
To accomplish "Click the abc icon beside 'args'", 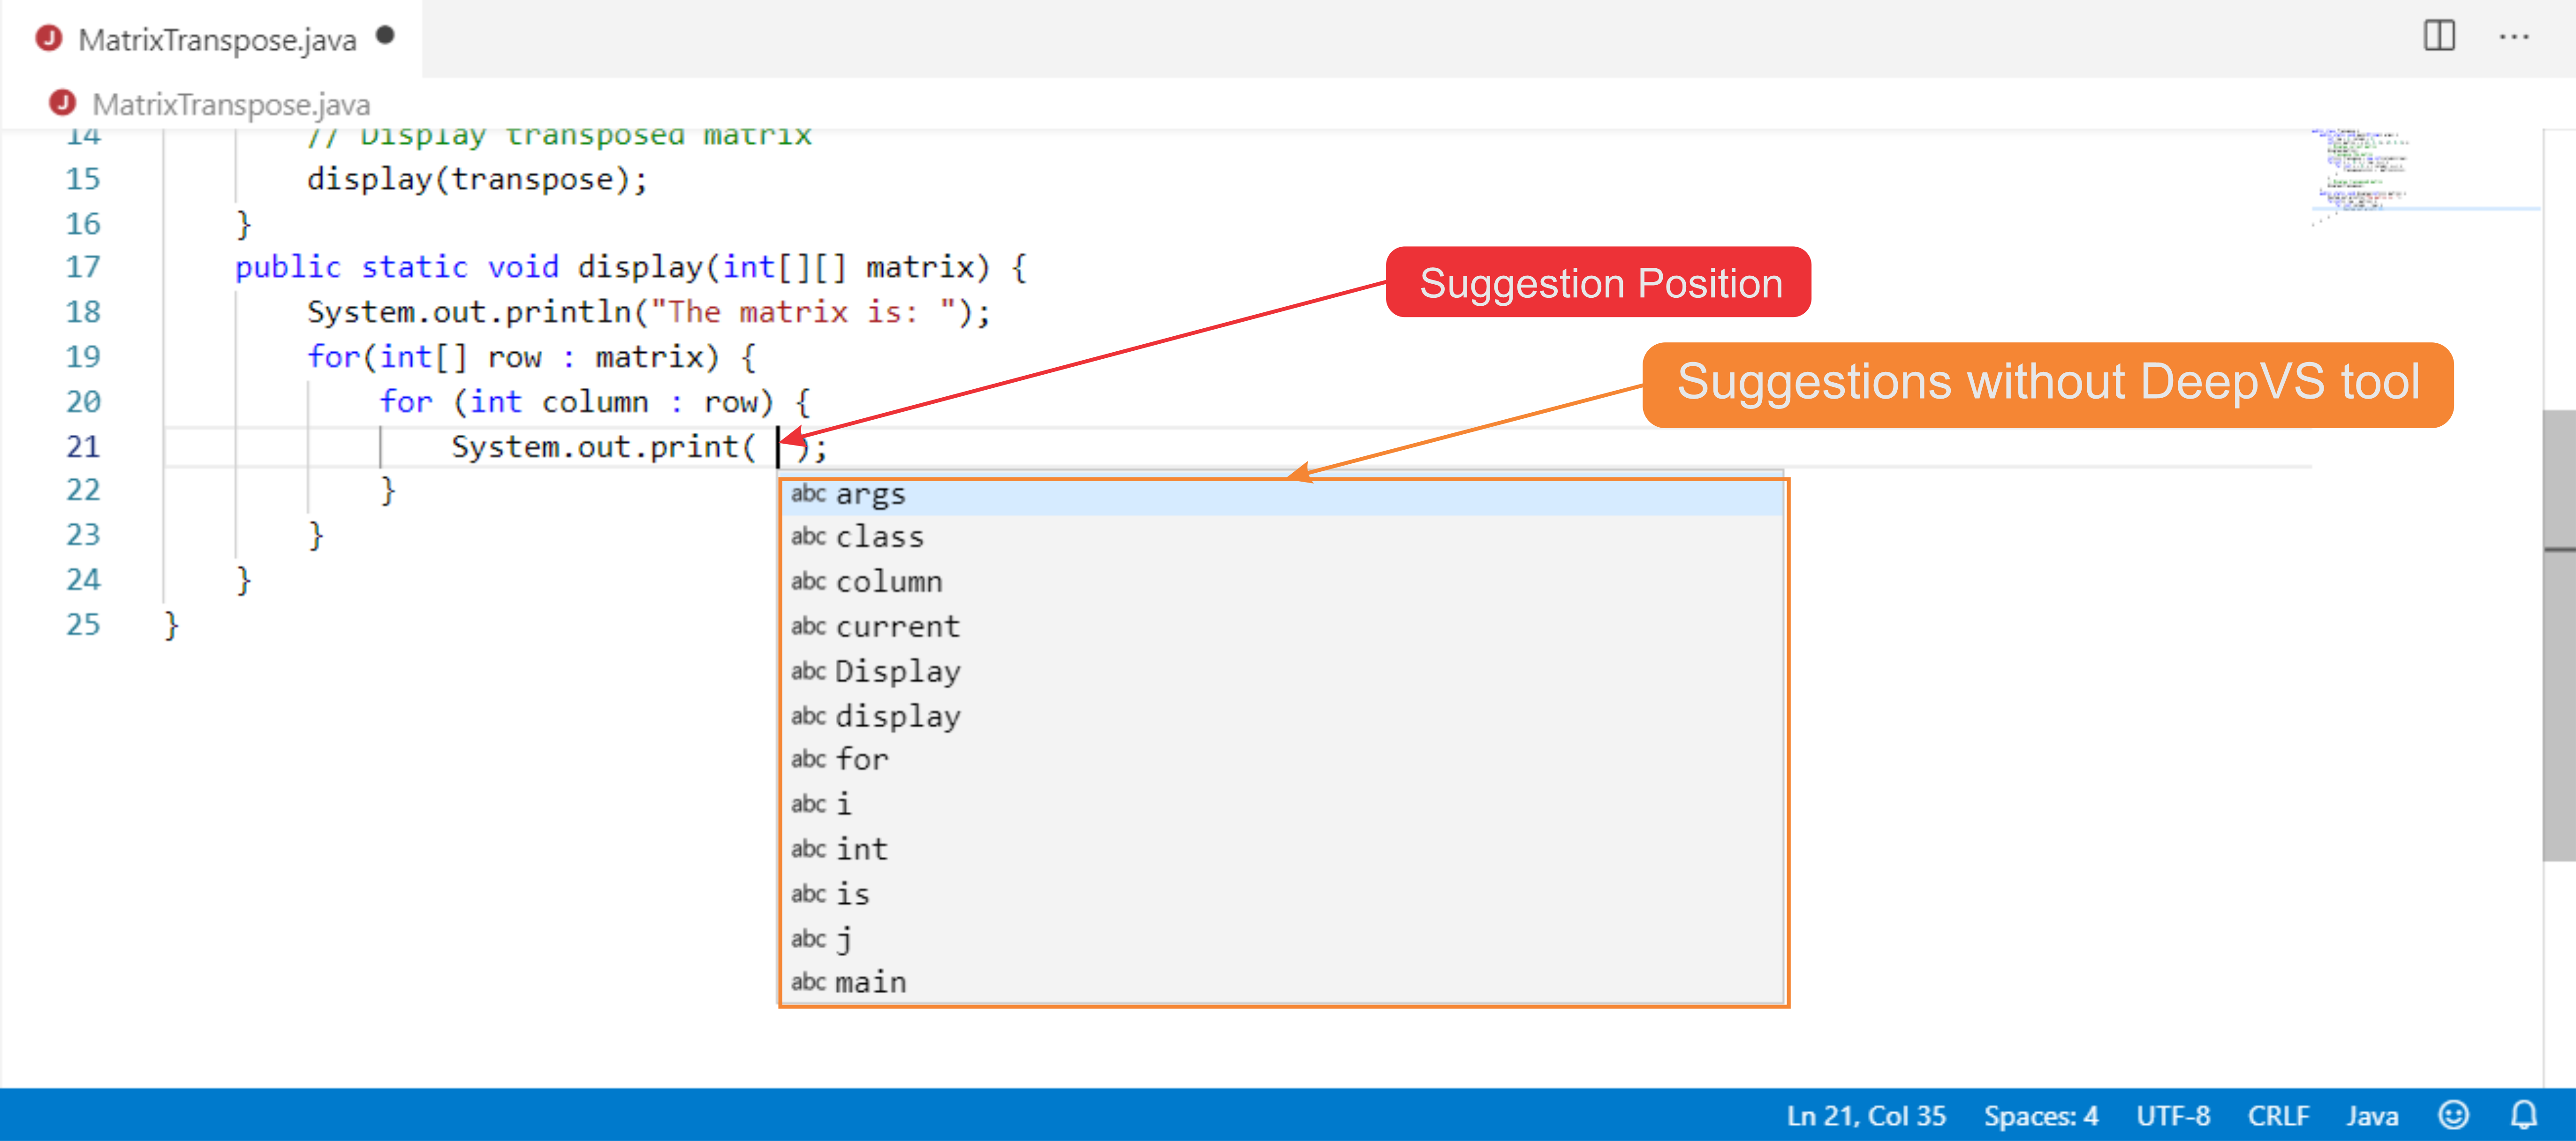I will 808,494.
